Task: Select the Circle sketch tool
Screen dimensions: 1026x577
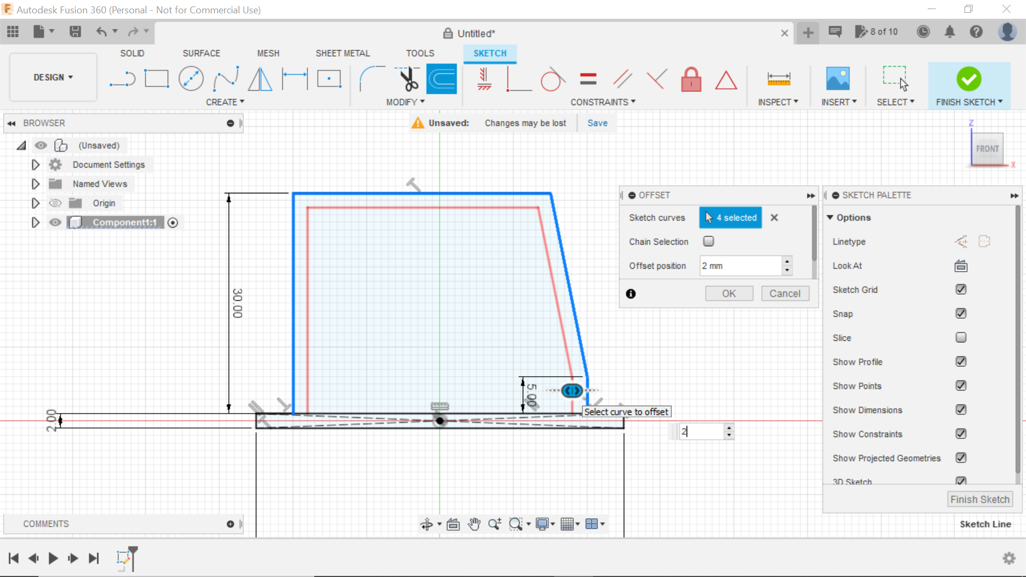Action: click(x=191, y=79)
